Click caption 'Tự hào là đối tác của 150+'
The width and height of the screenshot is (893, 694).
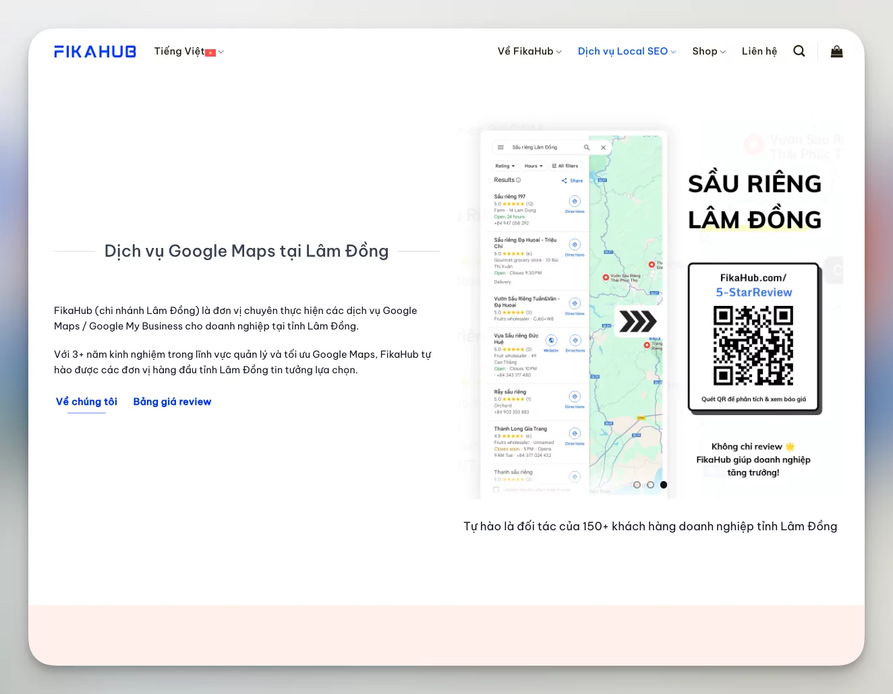point(650,526)
